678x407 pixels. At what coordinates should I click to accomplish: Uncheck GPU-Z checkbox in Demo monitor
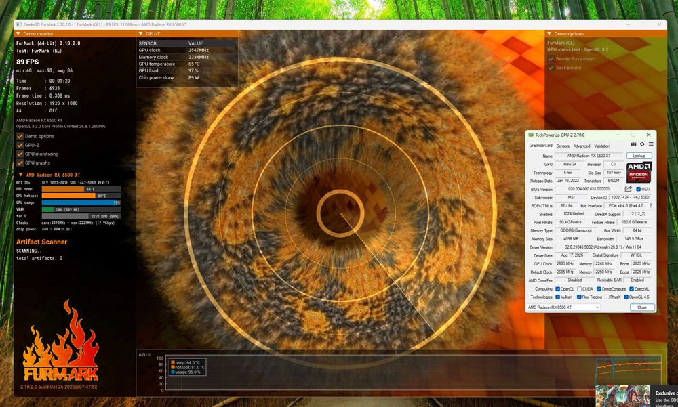point(20,145)
